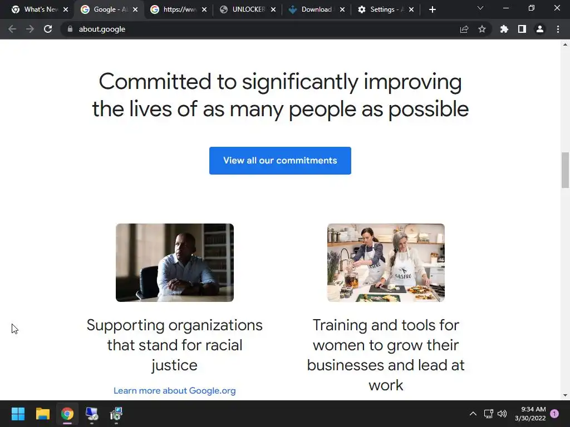Share this page using the share icon
The height and width of the screenshot is (427, 570).
click(x=464, y=29)
